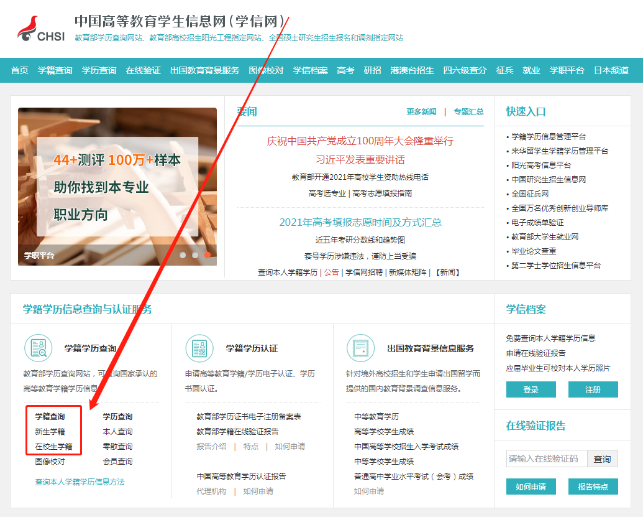
Task: Open 电子成绩单验证 quick link
Action: 537,223
